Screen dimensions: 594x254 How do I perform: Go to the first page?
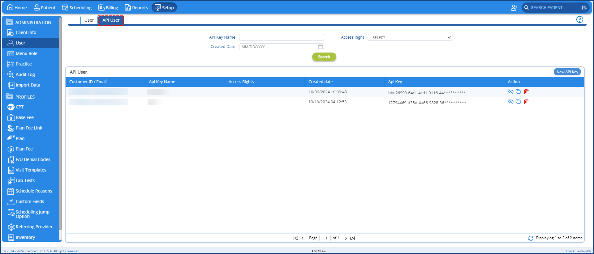point(296,238)
